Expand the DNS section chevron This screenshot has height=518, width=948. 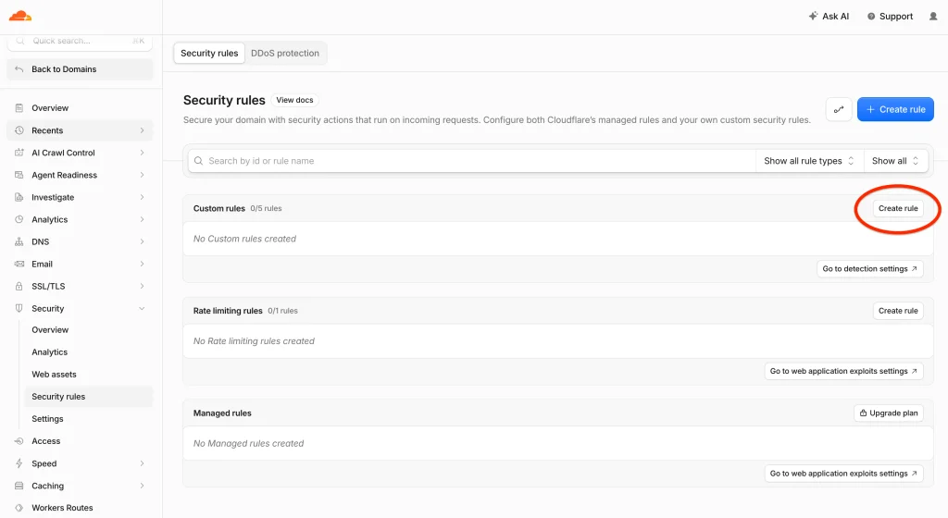click(x=142, y=241)
